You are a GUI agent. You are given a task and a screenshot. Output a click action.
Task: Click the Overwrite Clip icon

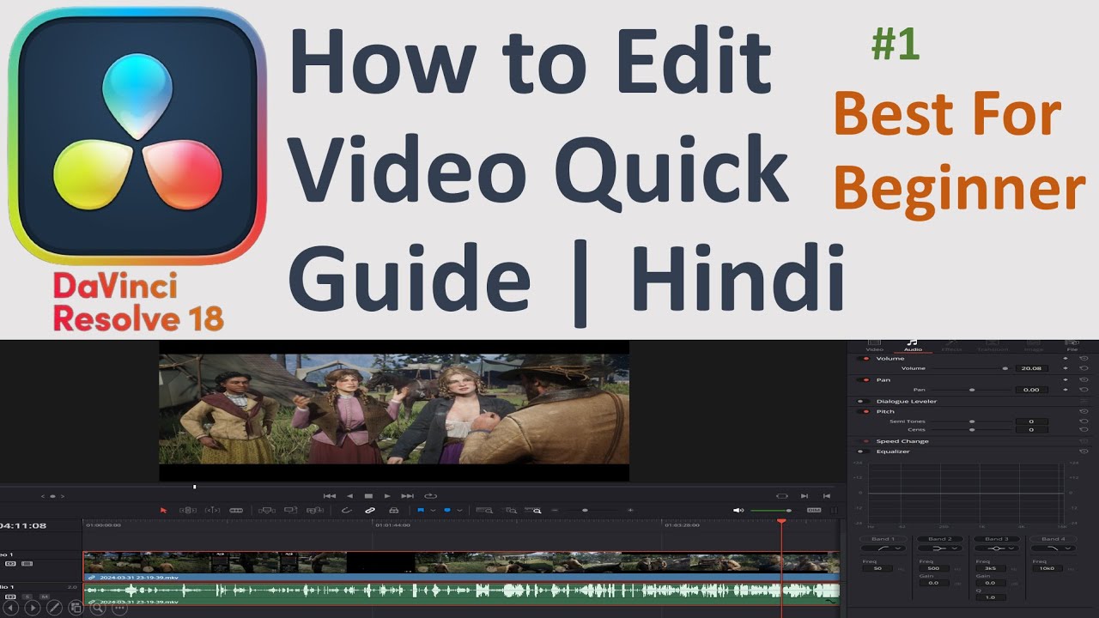click(290, 510)
